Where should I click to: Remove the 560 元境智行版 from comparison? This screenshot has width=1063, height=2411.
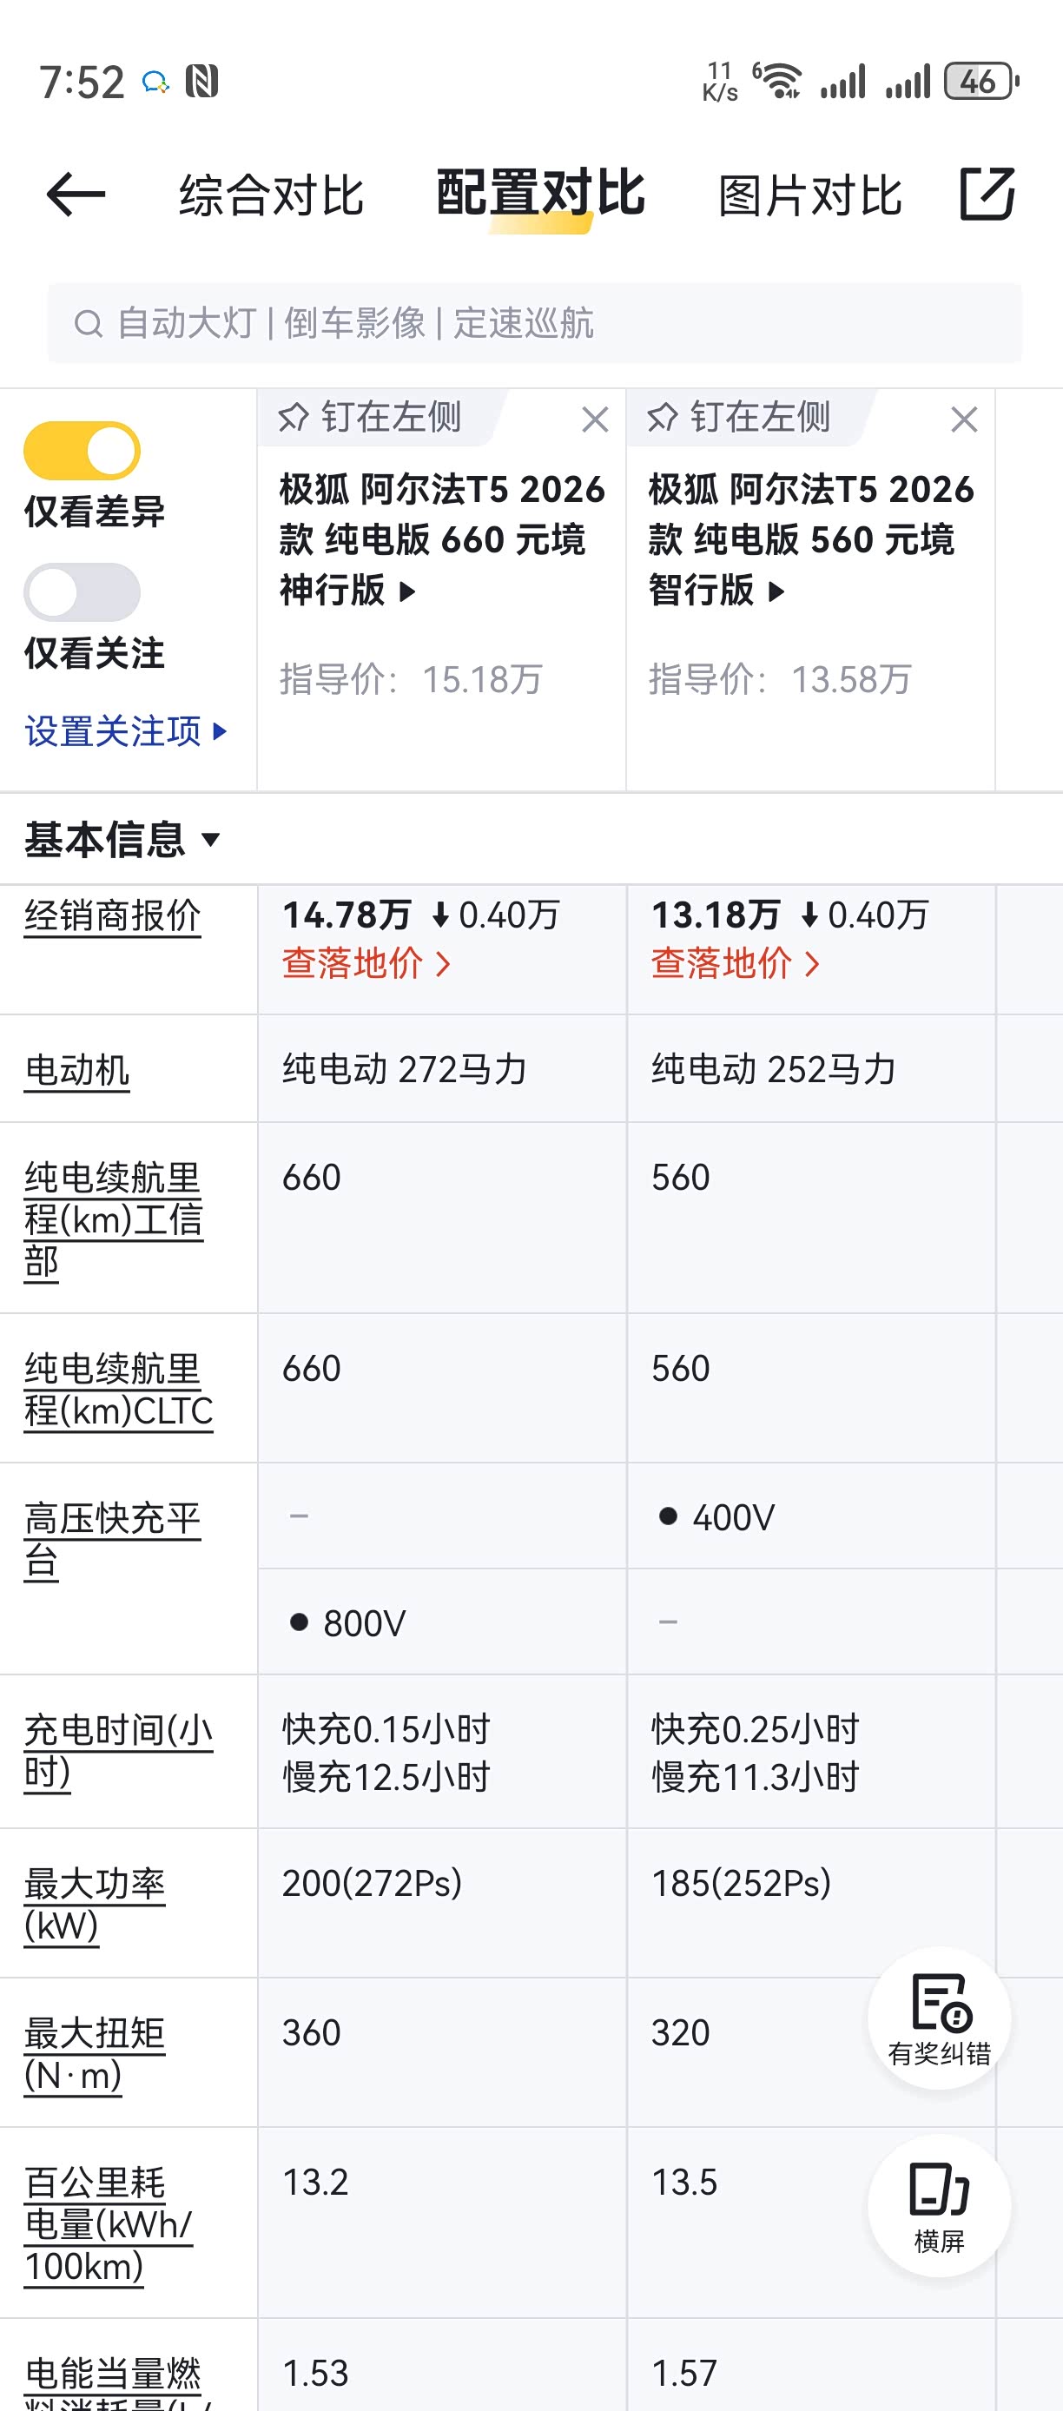[964, 419]
